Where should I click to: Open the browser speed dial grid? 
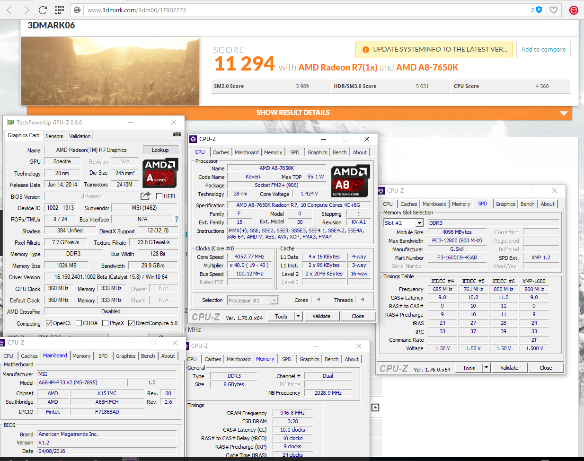coord(59,10)
